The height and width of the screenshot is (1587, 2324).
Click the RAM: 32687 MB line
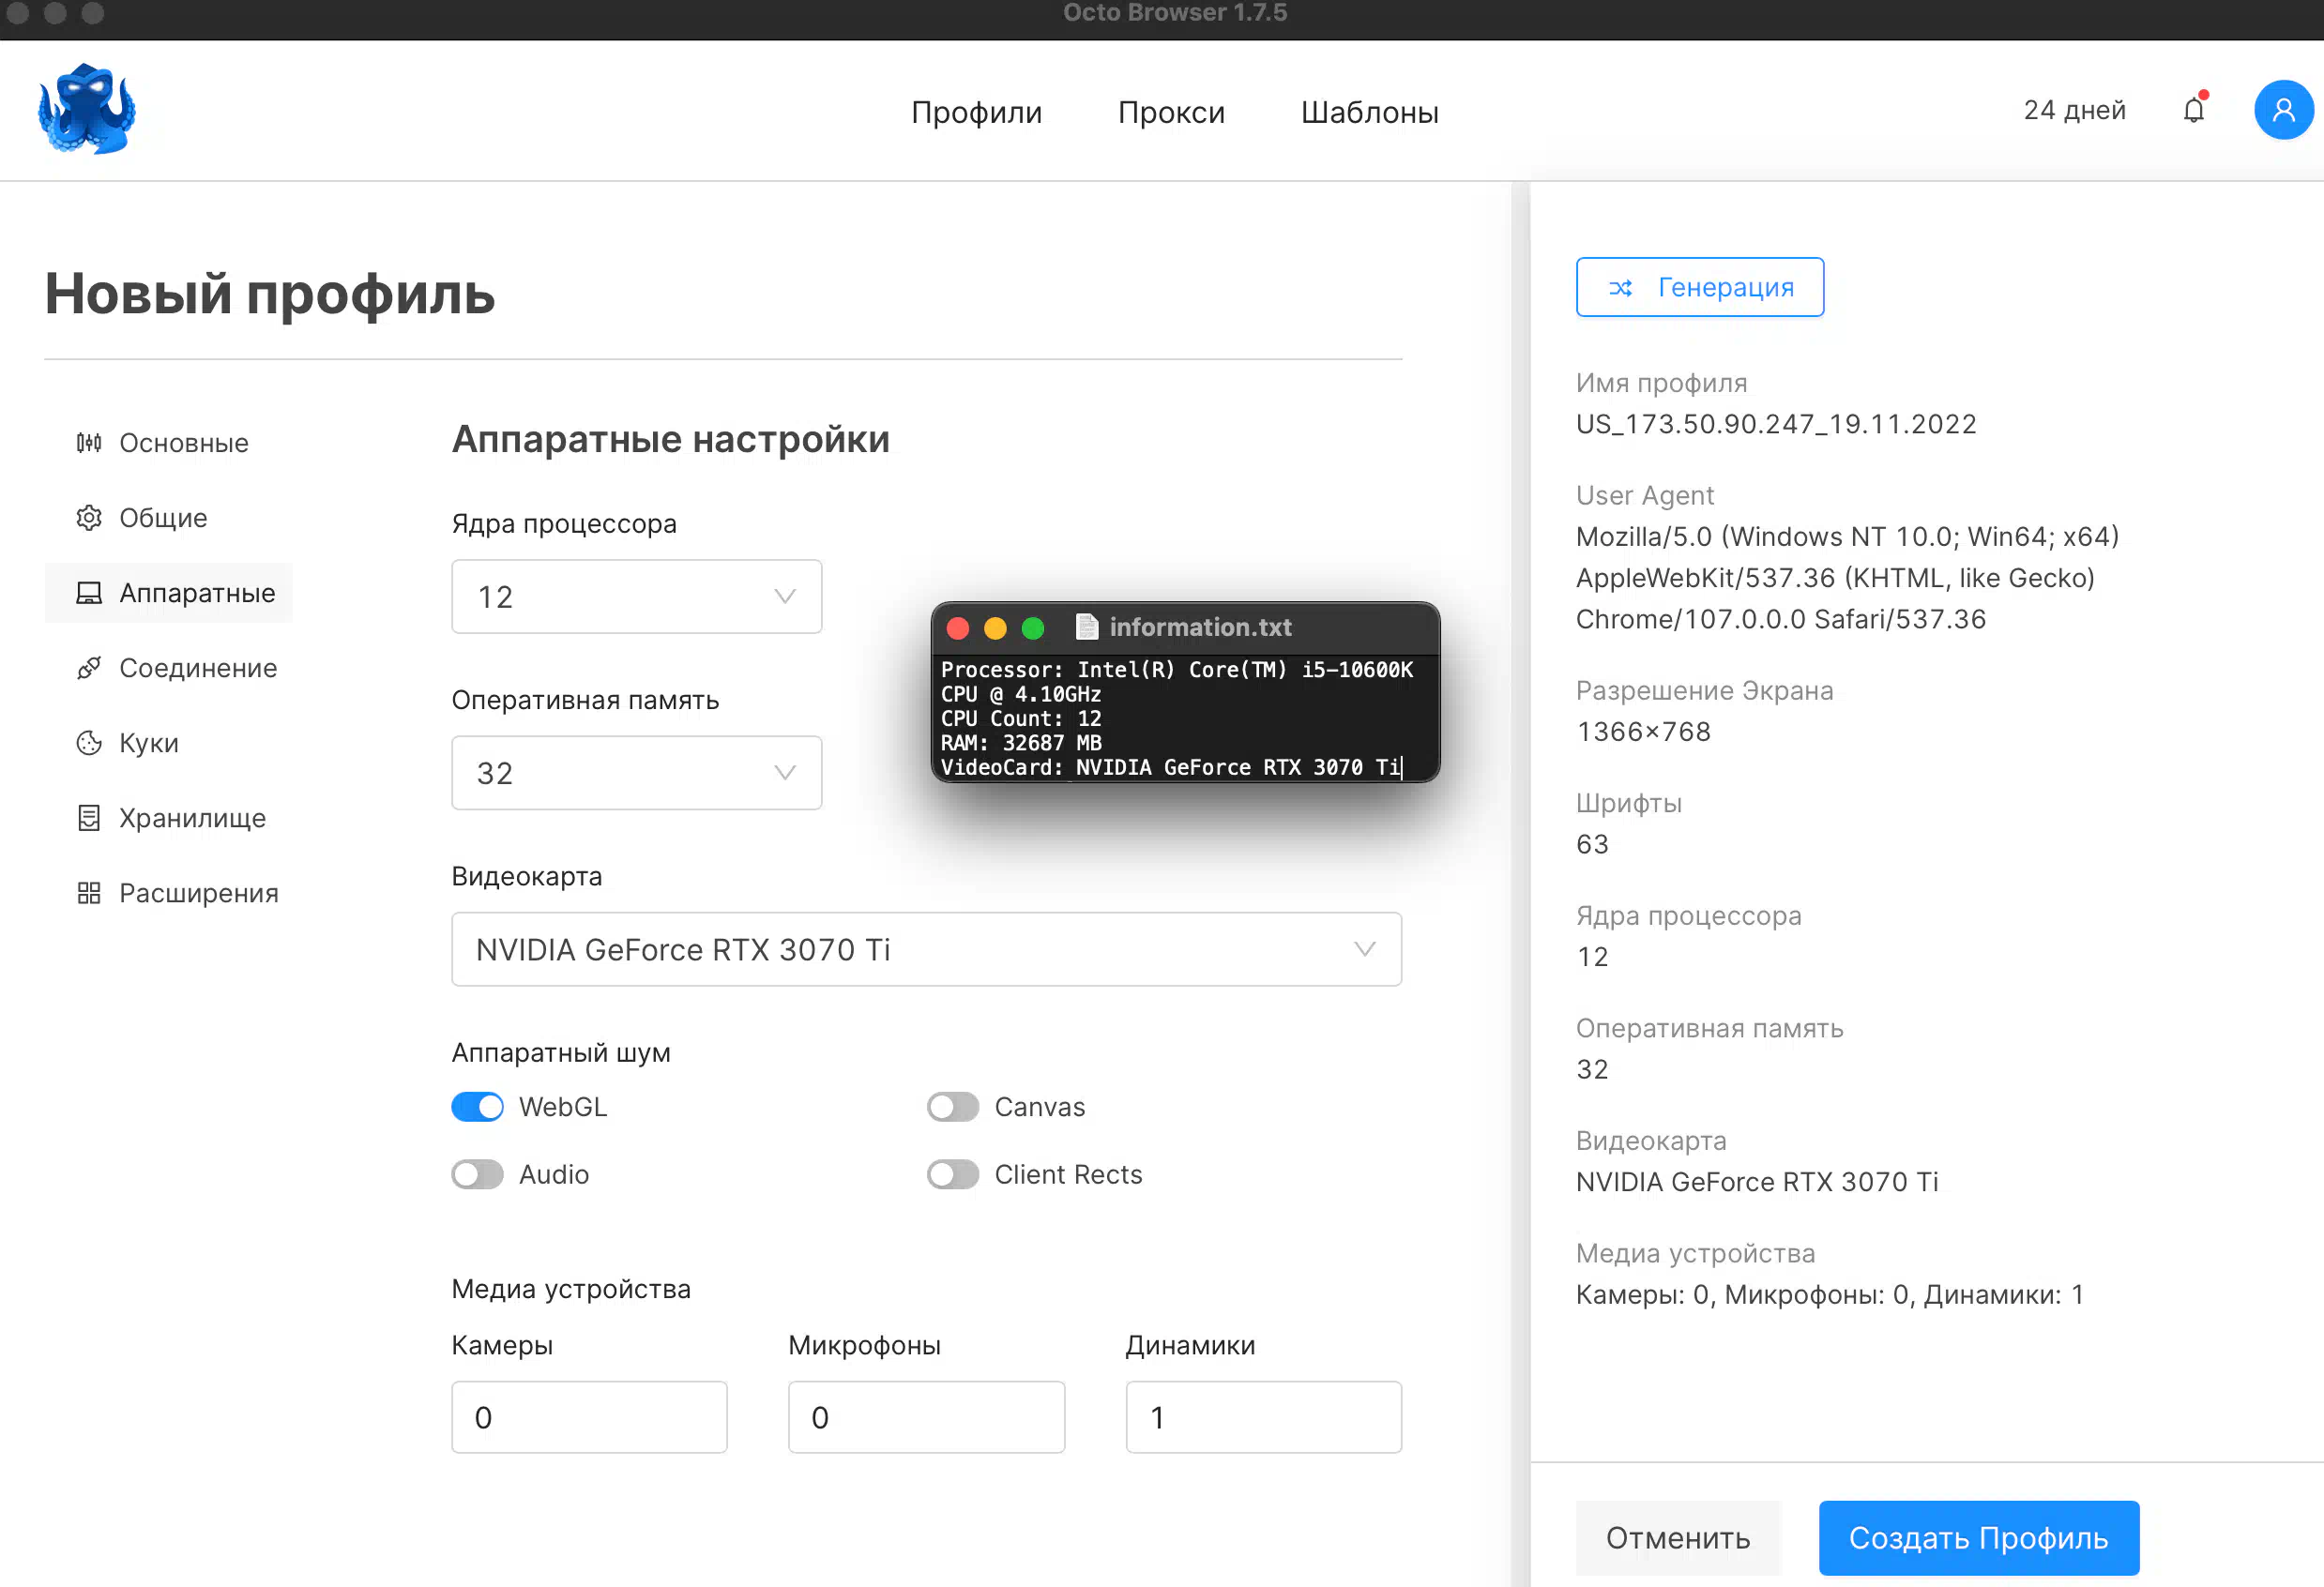(x=1021, y=742)
